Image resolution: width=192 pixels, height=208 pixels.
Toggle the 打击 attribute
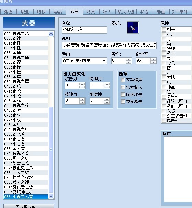[x=164, y=34]
